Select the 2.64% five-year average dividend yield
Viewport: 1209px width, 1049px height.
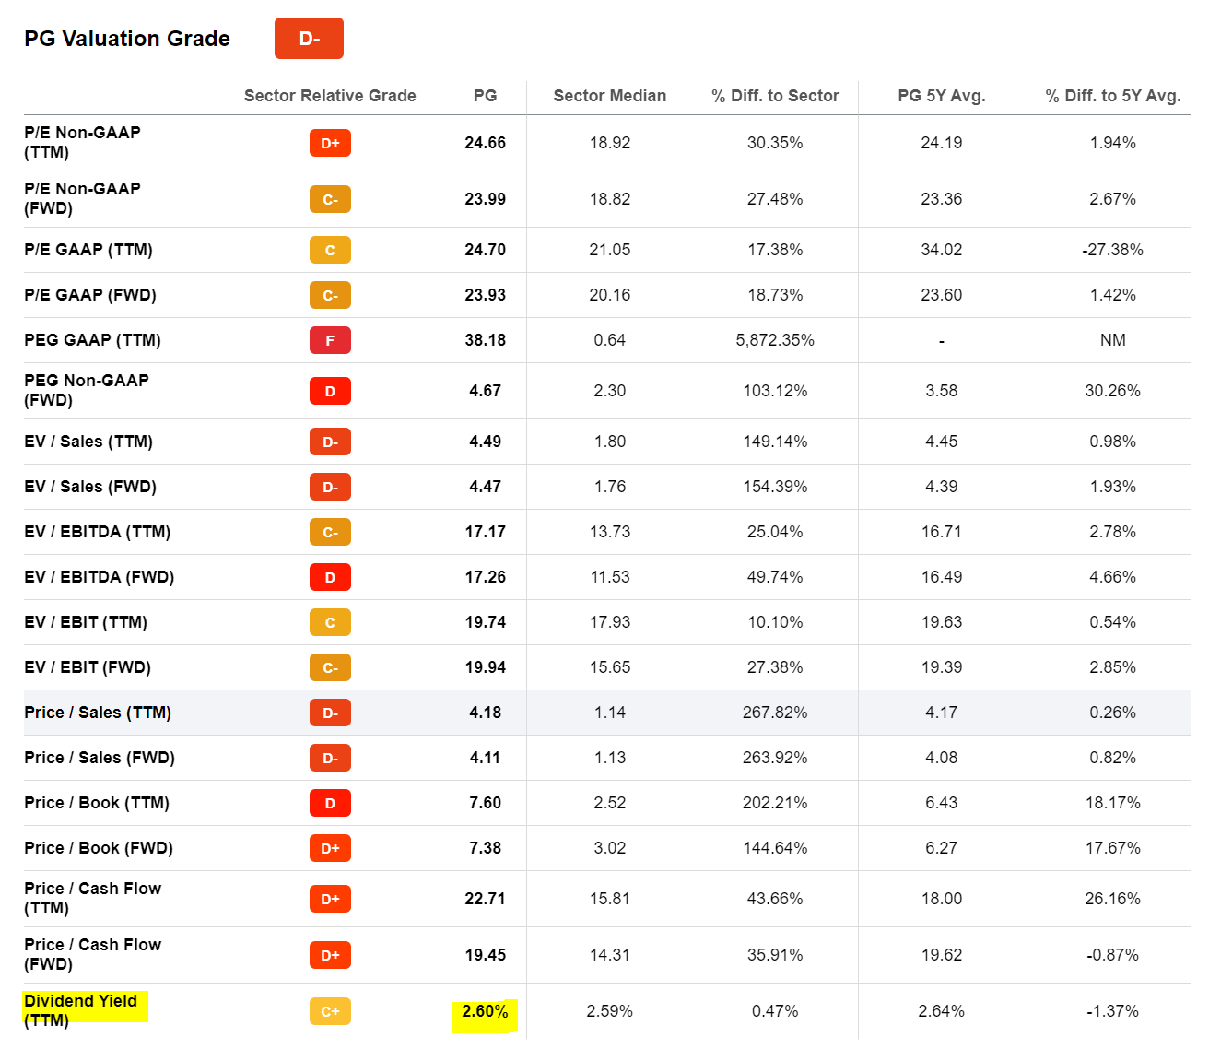(x=942, y=1011)
